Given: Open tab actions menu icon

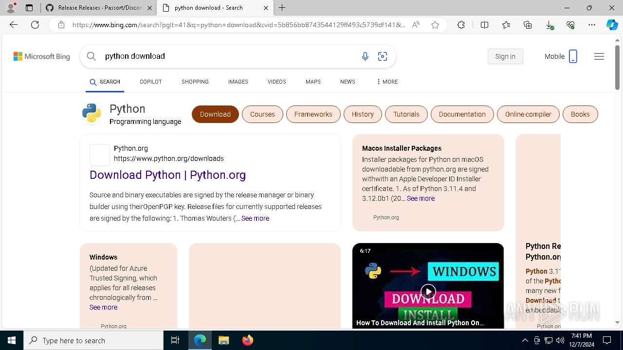Looking at the screenshot, I should 29,8.
